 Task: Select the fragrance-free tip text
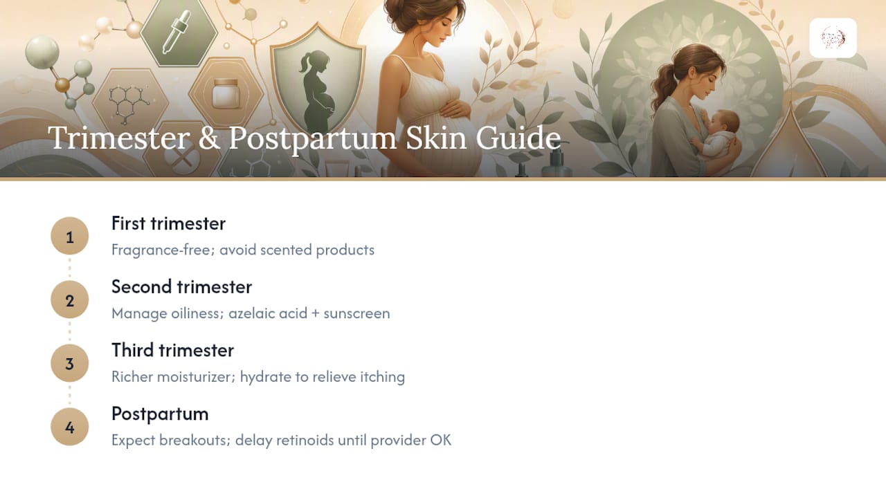click(x=243, y=250)
